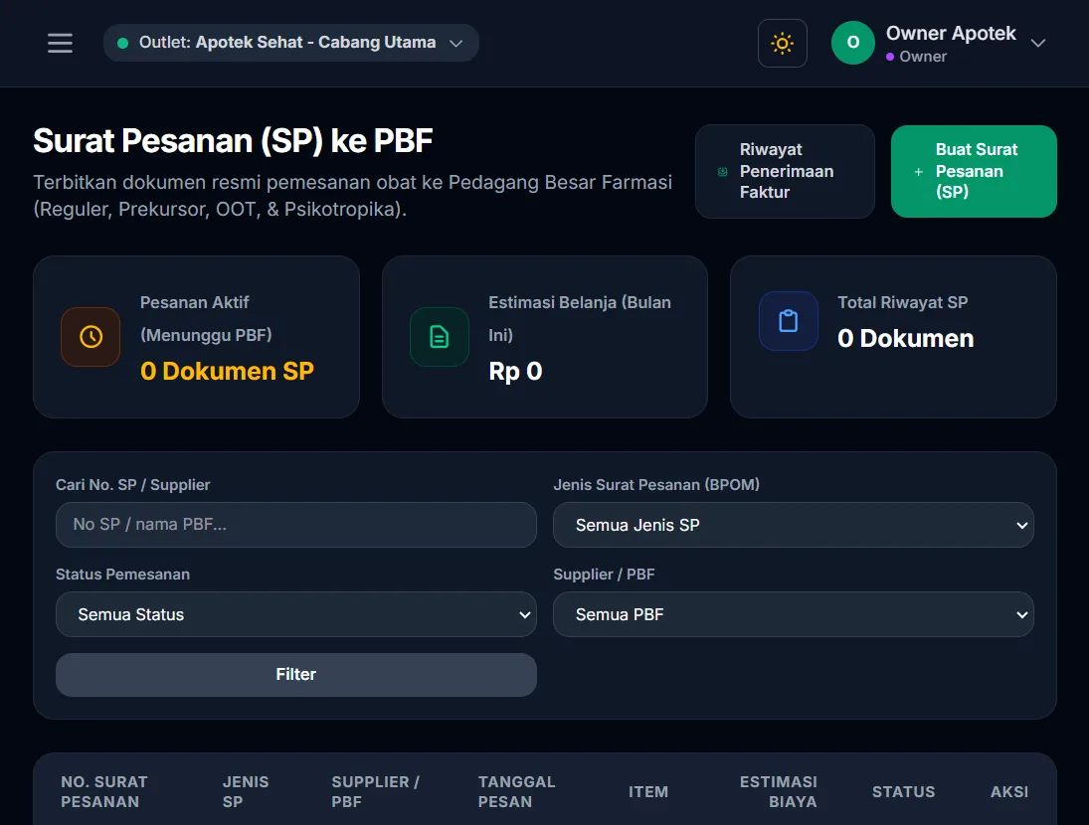Apply filters with the Filter button
Image resolution: width=1089 pixels, height=825 pixels.
pyautogui.click(x=295, y=675)
